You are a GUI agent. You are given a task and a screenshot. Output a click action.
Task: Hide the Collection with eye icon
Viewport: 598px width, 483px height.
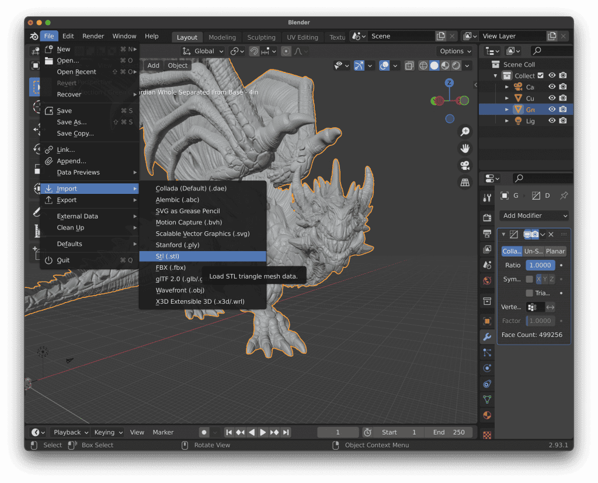coord(552,75)
